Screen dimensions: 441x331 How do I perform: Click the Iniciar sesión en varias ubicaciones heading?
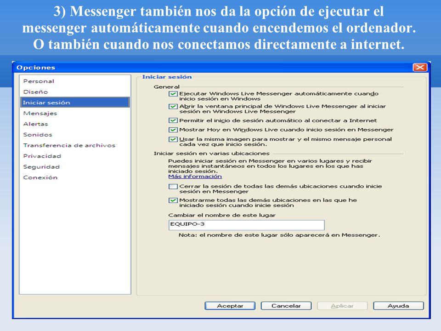pyautogui.click(x=211, y=154)
